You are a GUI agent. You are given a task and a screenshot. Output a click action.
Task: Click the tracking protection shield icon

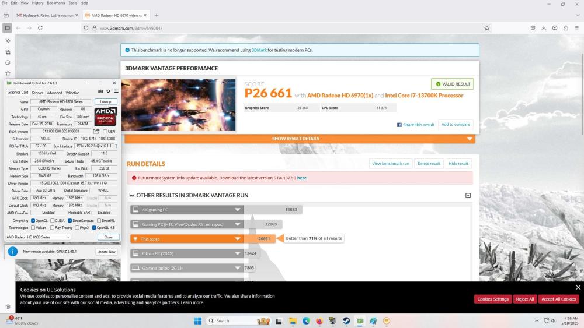(x=86, y=28)
